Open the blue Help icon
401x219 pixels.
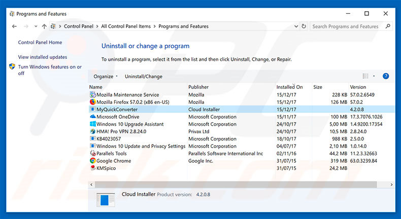click(x=386, y=76)
